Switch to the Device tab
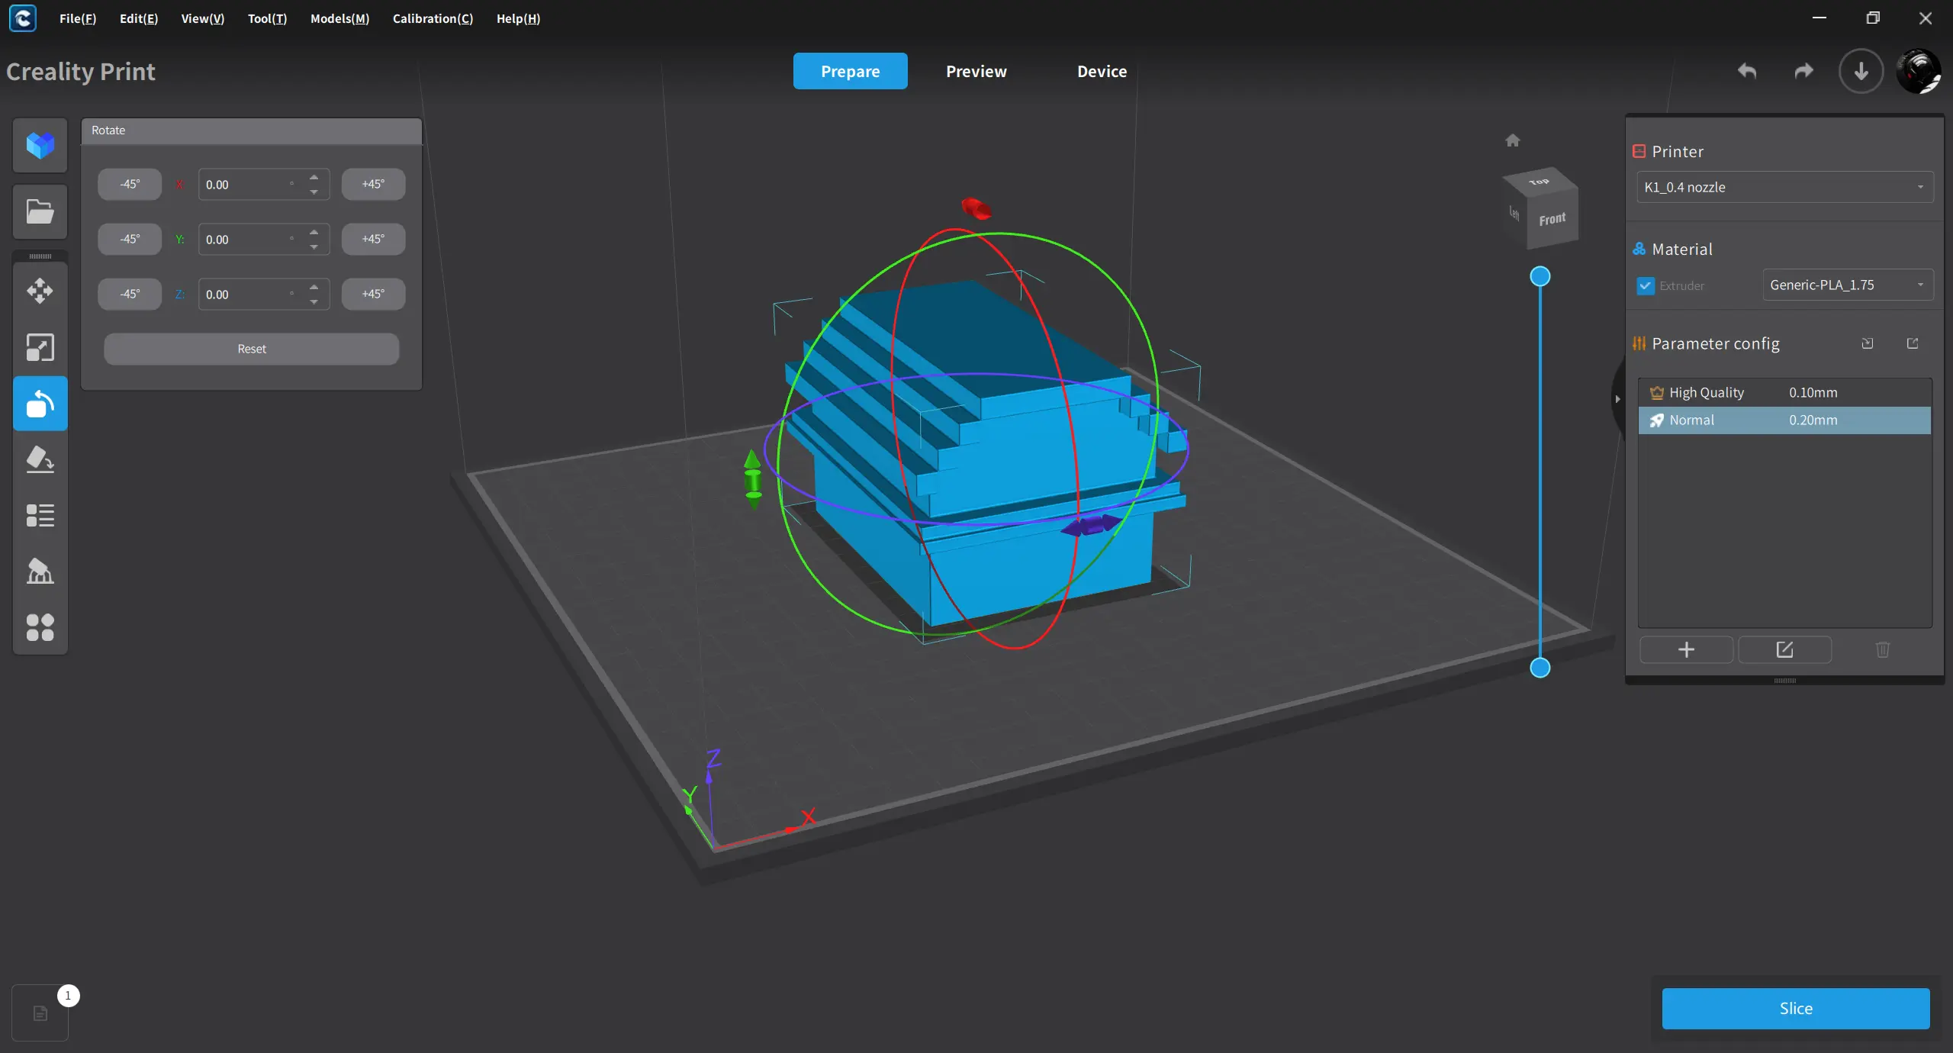Viewport: 1953px width, 1053px height. 1102,71
